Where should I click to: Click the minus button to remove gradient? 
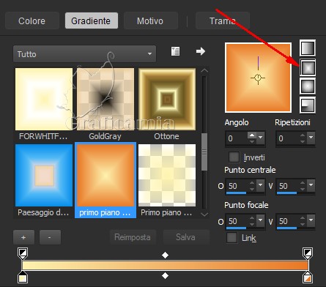tap(50, 237)
